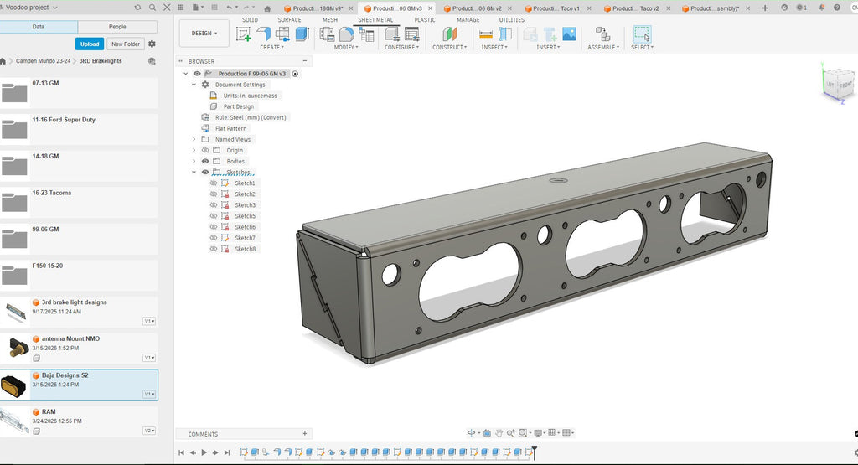This screenshot has width=858, height=465.
Task: Open version dropdown for Baja Designs S2
Action: pos(149,395)
